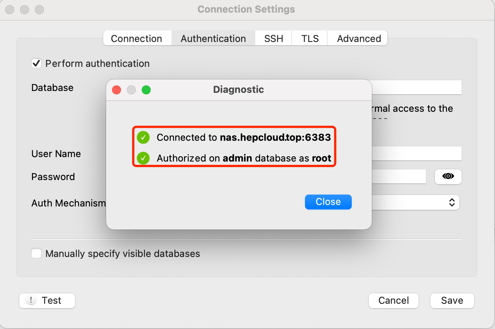Enable Manually specify visible databases
495x329 pixels.
(36, 254)
